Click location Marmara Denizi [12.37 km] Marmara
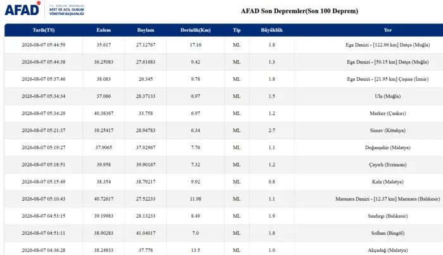This screenshot has height=255, width=443. point(387,199)
